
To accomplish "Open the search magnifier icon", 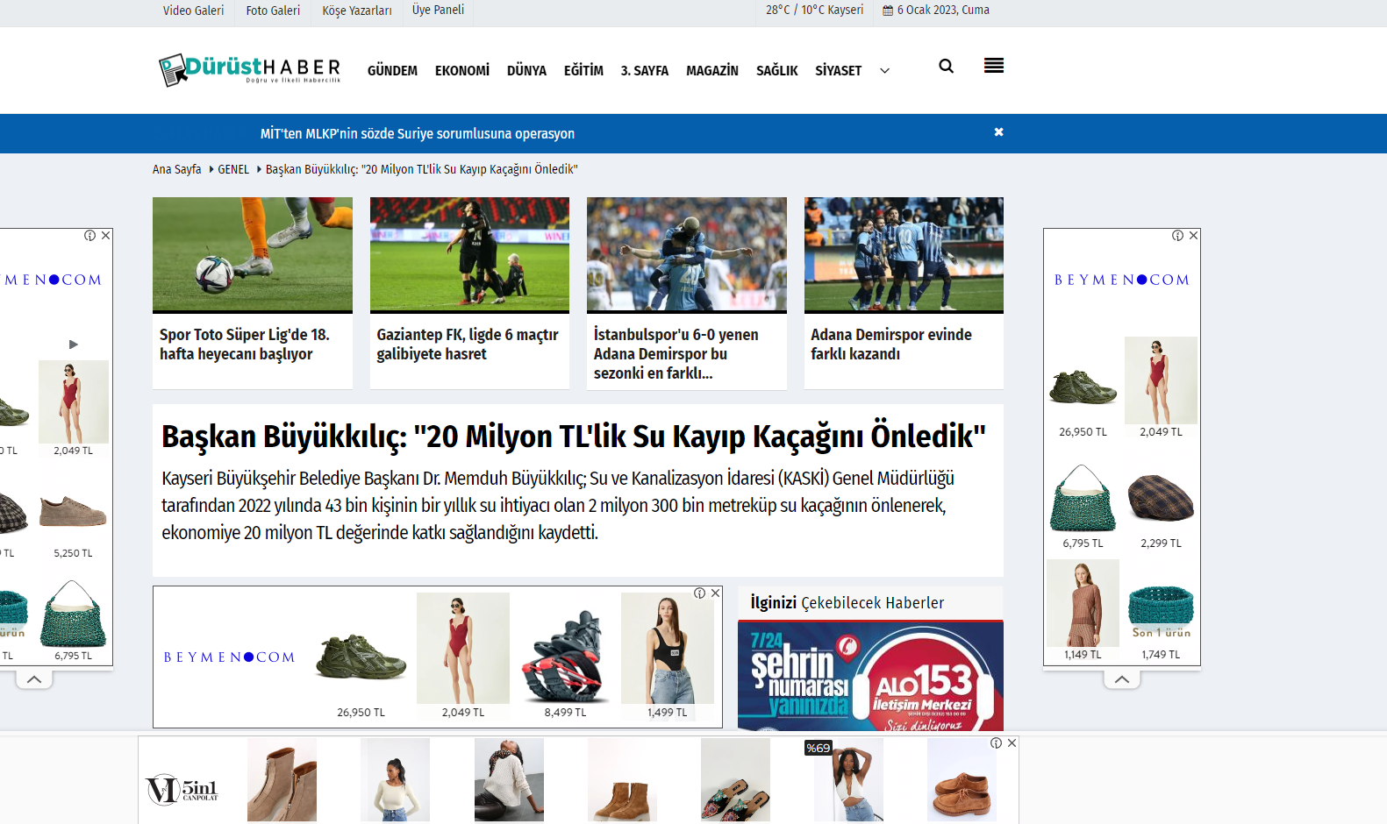I will click(x=946, y=66).
